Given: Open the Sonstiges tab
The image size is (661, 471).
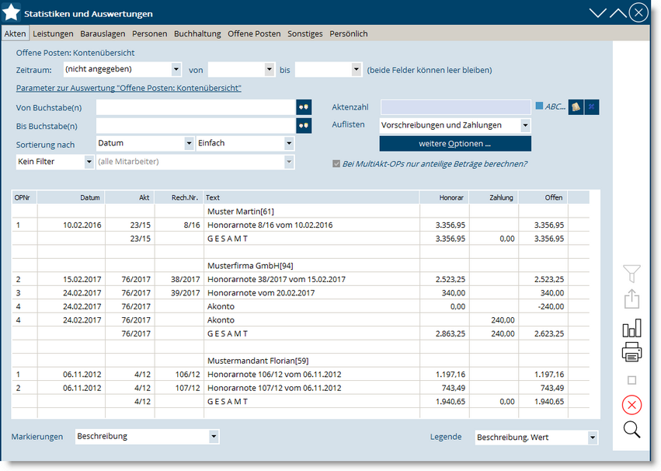Looking at the screenshot, I should 305,33.
